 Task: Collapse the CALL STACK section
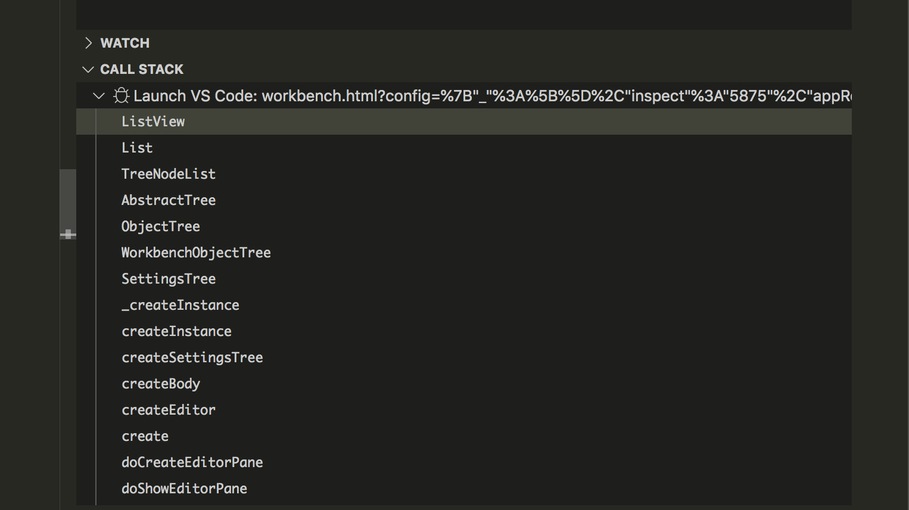coord(88,69)
